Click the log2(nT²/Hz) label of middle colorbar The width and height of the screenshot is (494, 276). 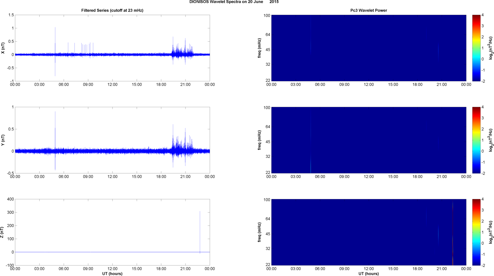[491, 140]
